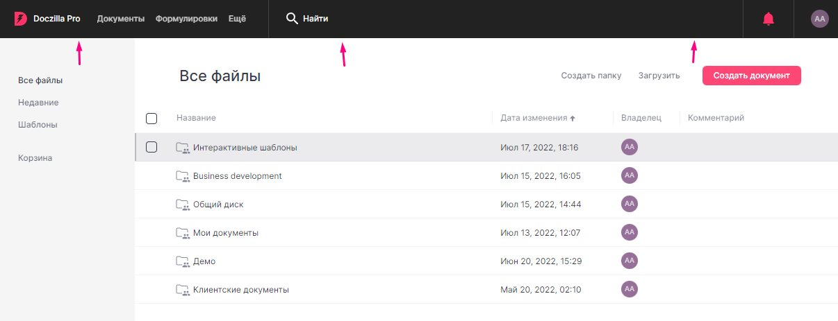Open folder Интерактивные шаблоны
838x321 pixels.
[245, 148]
